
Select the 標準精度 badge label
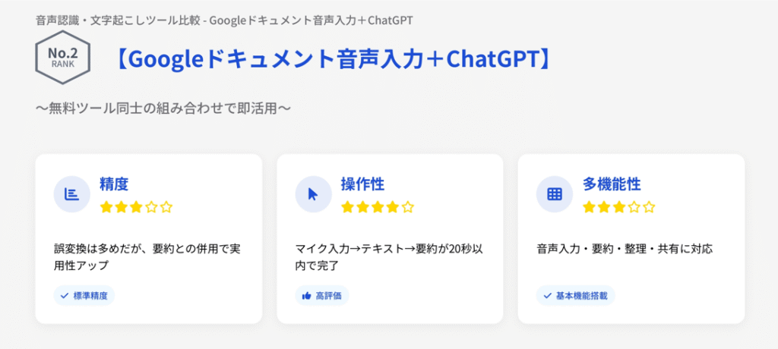[x=90, y=295]
